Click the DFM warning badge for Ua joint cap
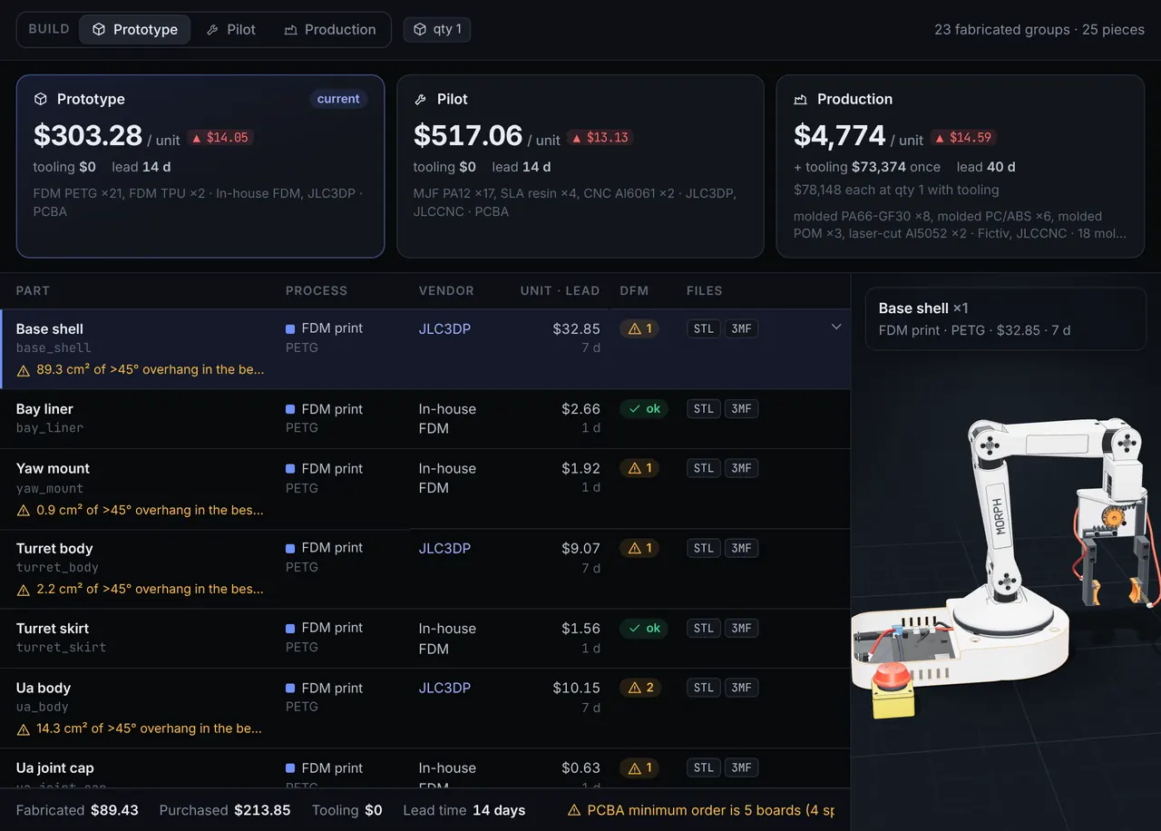This screenshot has height=831, width=1161. [x=640, y=767]
